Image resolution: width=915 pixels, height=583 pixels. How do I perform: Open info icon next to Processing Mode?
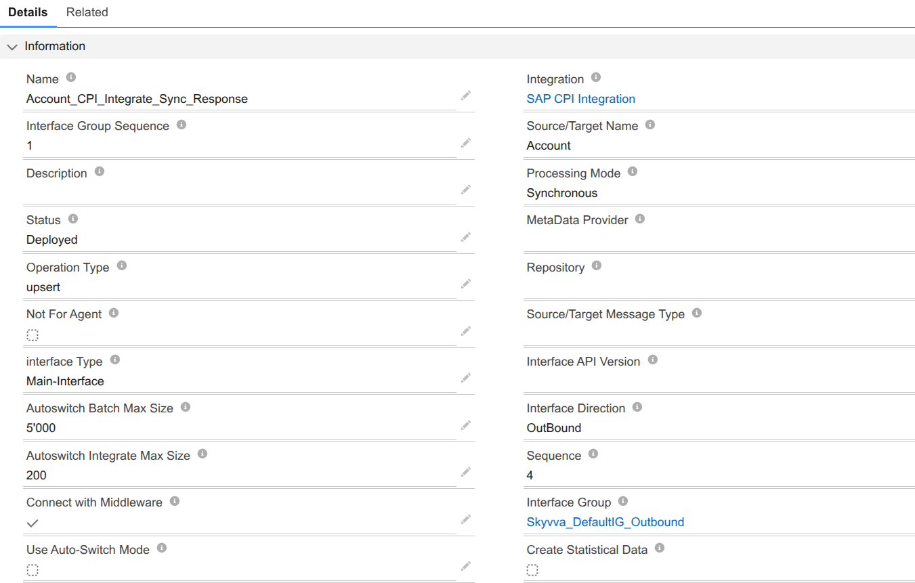pyautogui.click(x=633, y=172)
